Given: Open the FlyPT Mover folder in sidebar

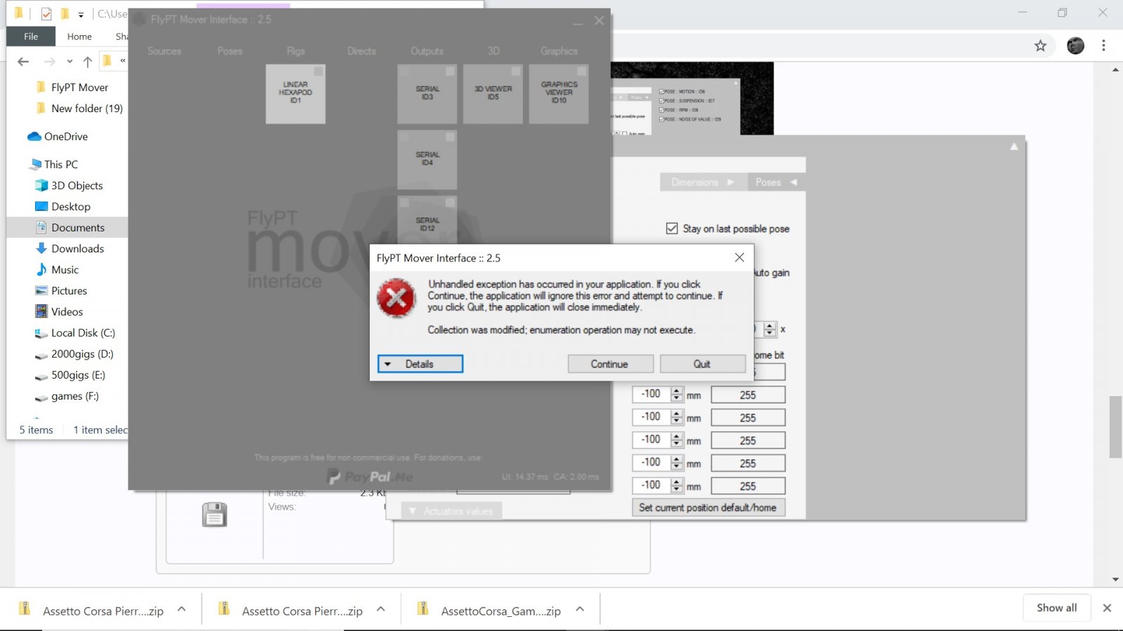Looking at the screenshot, I should point(79,87).
